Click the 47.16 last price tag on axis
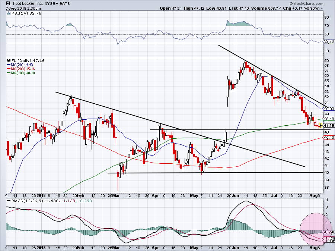 coord(329,125)
